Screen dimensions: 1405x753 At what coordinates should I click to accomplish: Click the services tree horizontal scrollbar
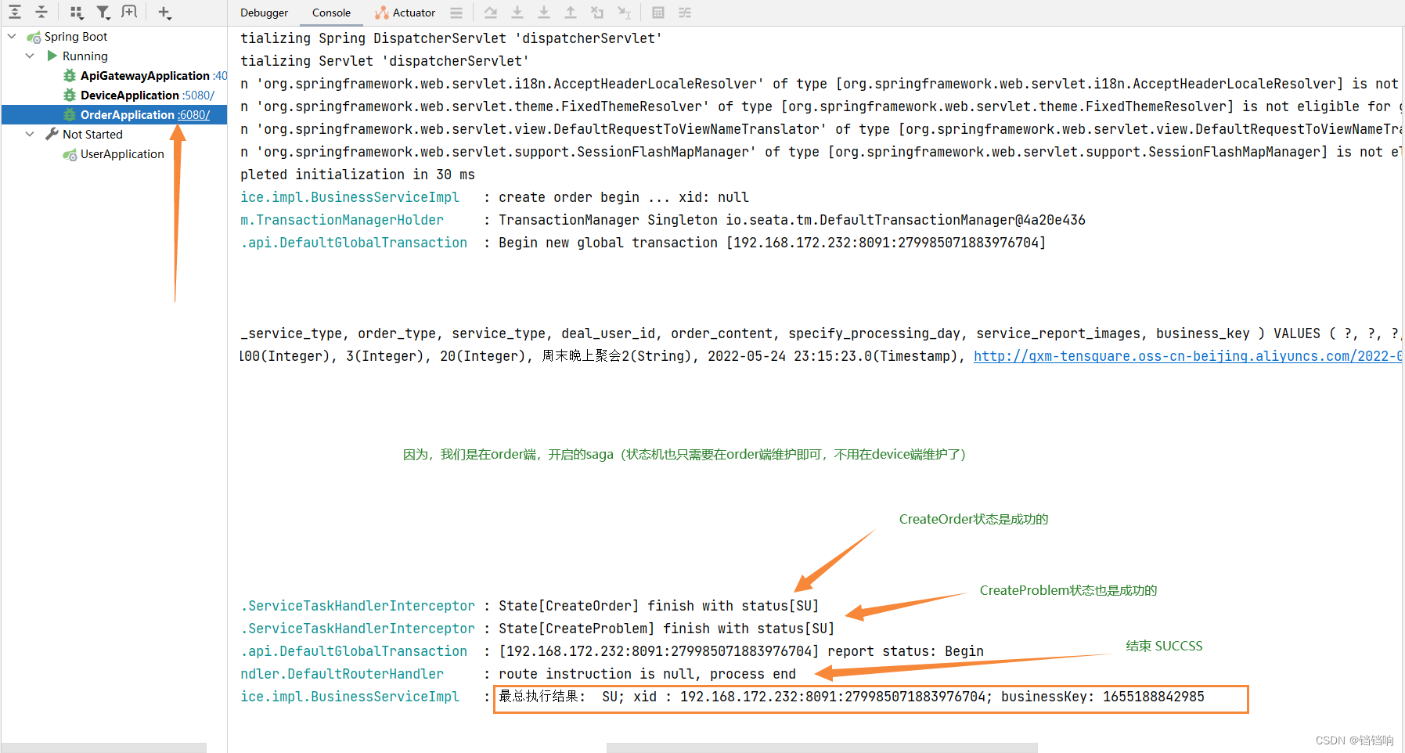pos(104,748)
